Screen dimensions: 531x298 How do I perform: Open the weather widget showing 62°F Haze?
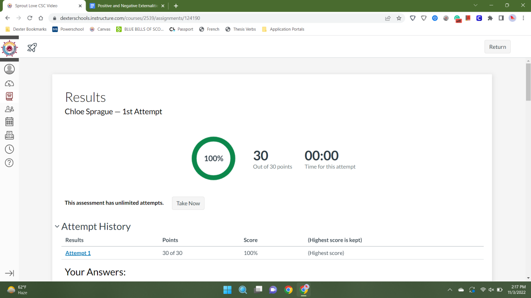(17, 290)
